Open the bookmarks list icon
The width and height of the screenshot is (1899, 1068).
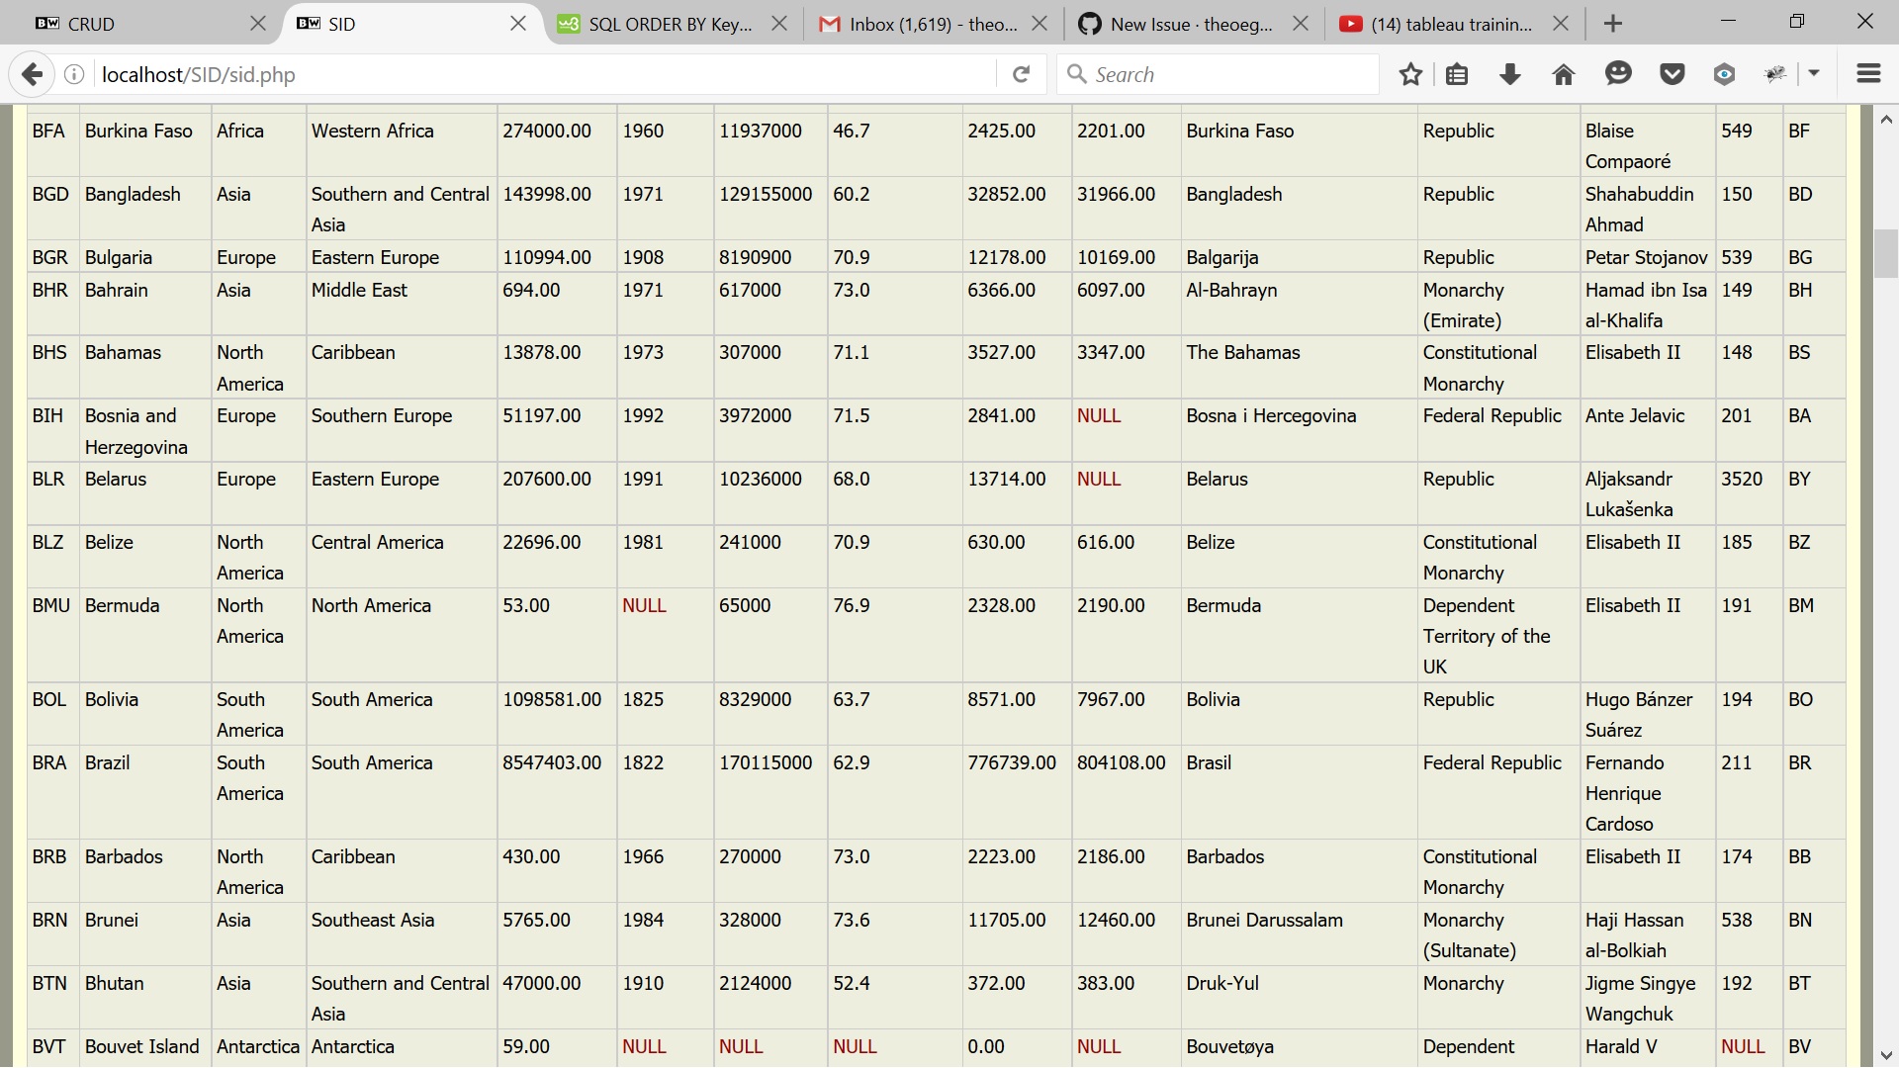[x=1457, y=74]
